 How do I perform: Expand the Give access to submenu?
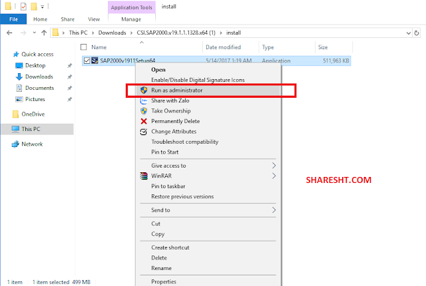pos(274,166)
